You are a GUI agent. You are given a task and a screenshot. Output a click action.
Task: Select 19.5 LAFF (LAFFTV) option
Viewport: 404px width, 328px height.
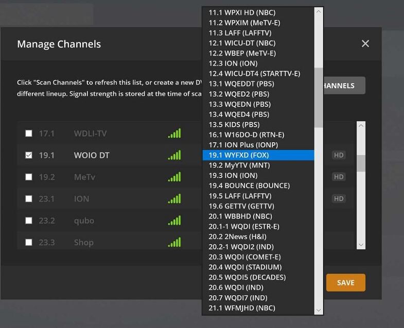tap(258, 196)
